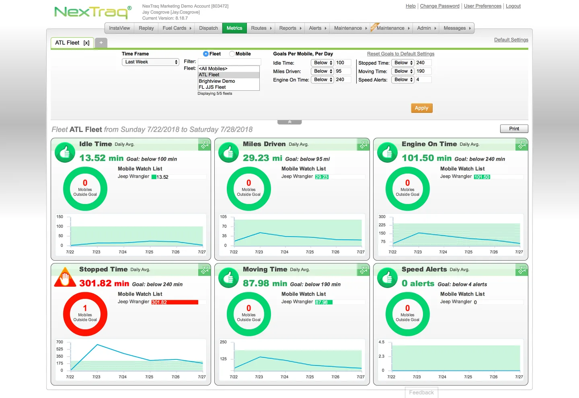This screenshot has width=579, height=398.
Task: Click the Apply button
Action: 421,108
